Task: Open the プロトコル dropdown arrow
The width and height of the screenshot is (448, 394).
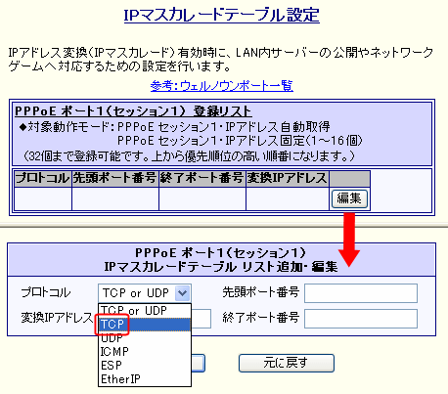Action: pyautogui.click(x=182, y=293)
